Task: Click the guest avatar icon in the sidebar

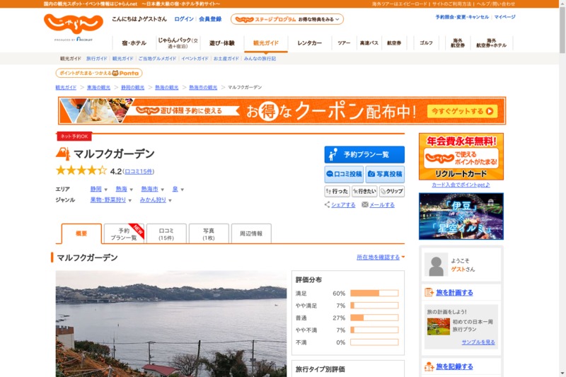Action: [436, 265]
